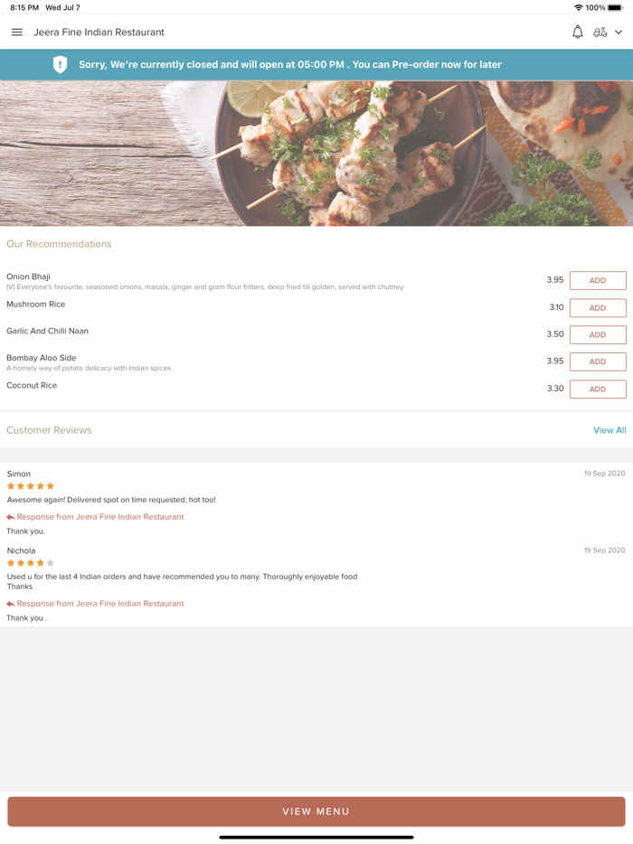Add Mushroom Rice to the order
The width and height of the screenshot is (633, 844).
(597, 307)
